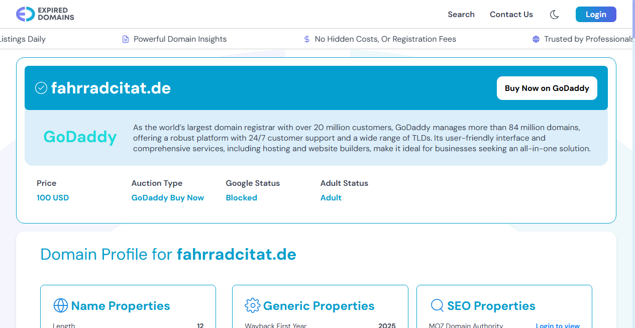Click the globe icon beside Trusted by Professionals

(x=536, y=39)
